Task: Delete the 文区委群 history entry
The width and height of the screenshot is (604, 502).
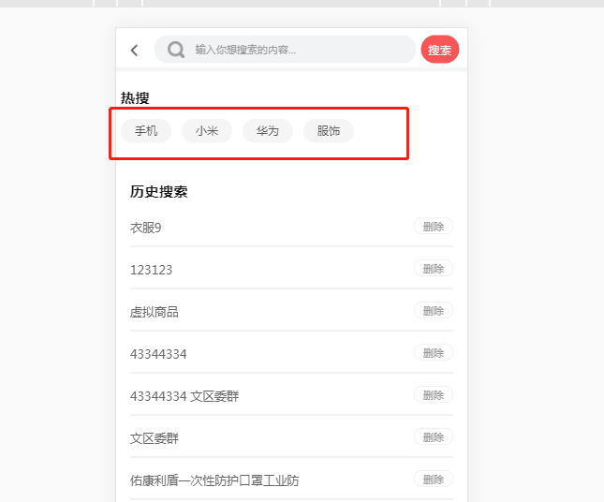Action: pos(434,437)
